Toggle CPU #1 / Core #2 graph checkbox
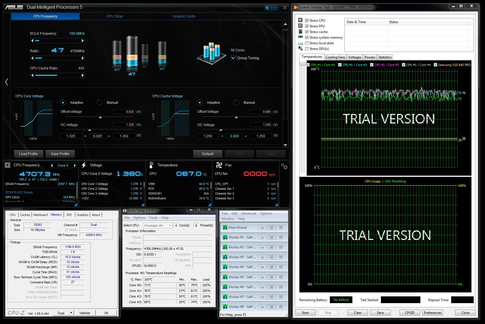 coord(340,65)
